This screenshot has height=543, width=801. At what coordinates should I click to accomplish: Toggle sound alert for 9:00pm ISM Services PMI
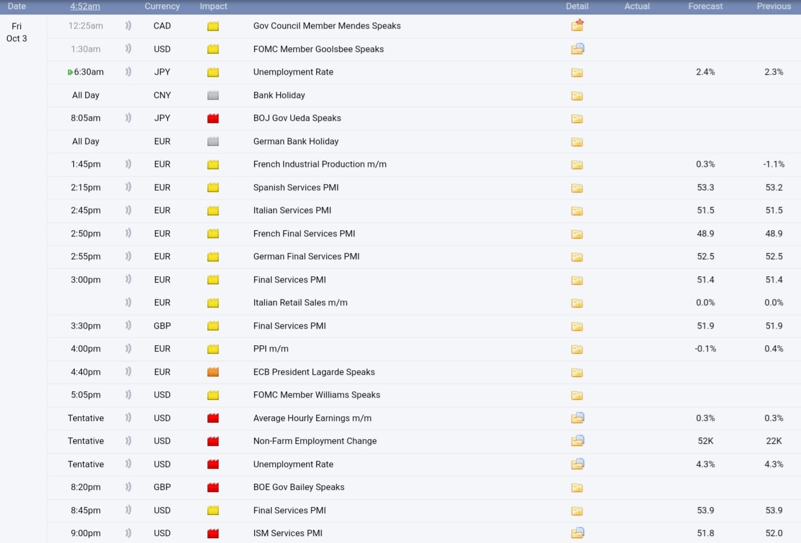(128, 533)
